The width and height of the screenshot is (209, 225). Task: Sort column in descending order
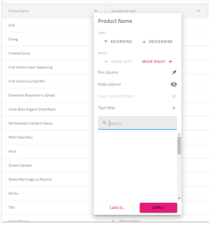click(157, 42)
